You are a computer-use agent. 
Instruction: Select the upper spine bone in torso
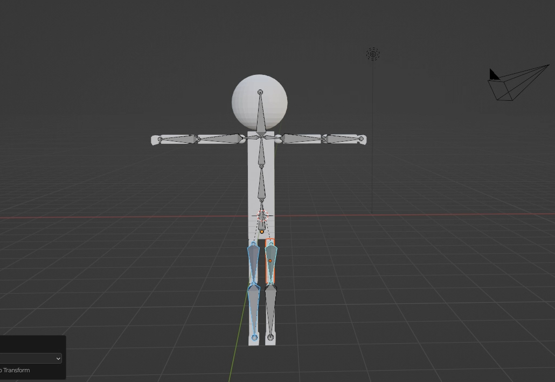[261, 151]
